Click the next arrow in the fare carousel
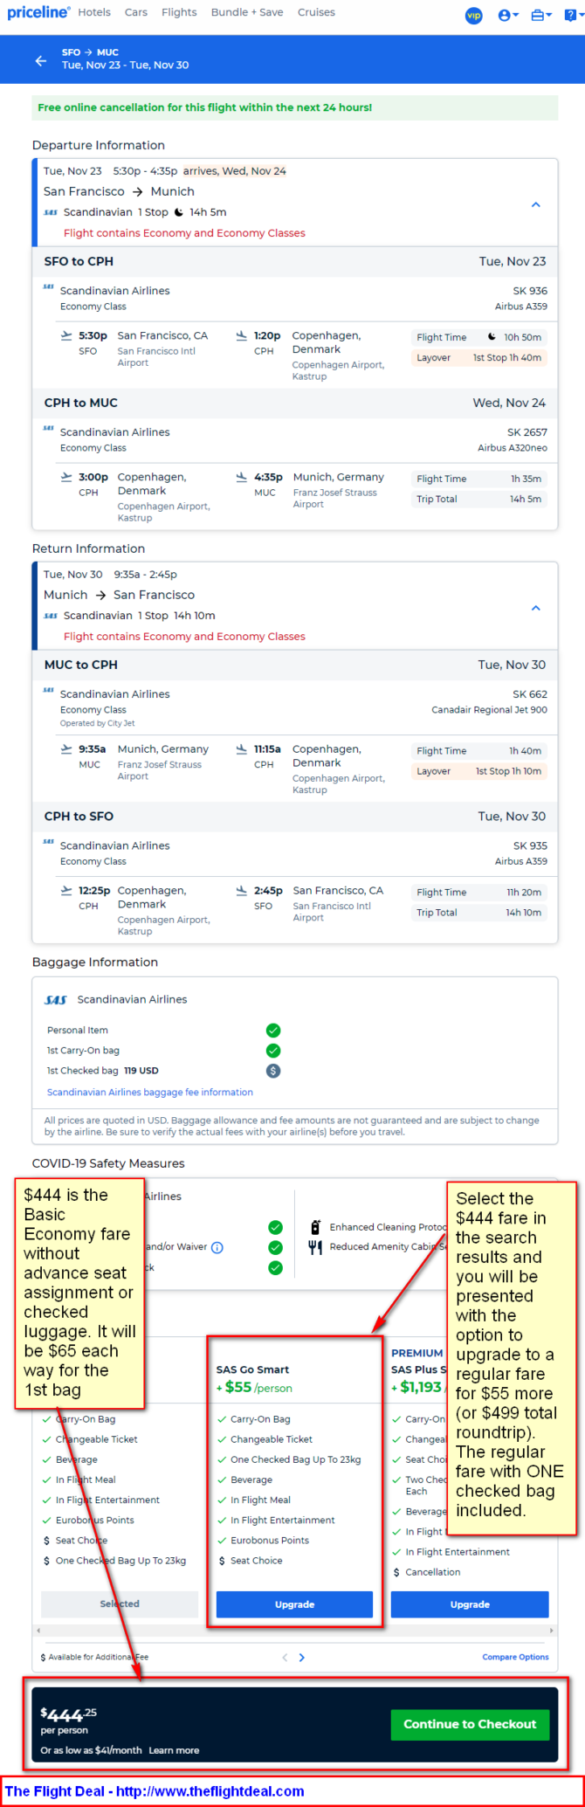 click(x=302, y=1657)
